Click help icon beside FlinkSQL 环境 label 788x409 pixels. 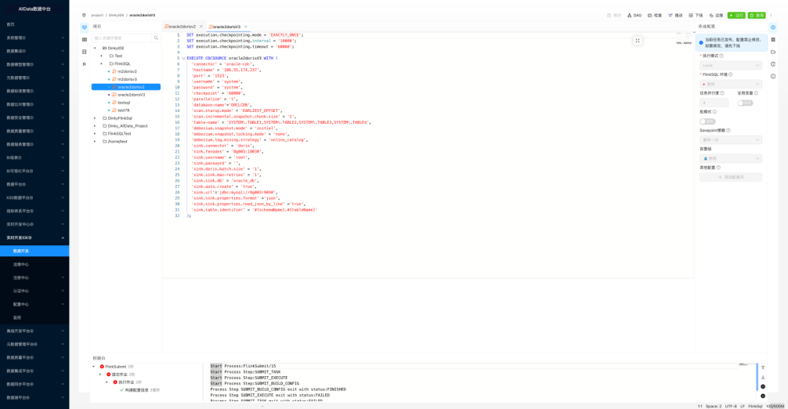click(x=730, y=74)
